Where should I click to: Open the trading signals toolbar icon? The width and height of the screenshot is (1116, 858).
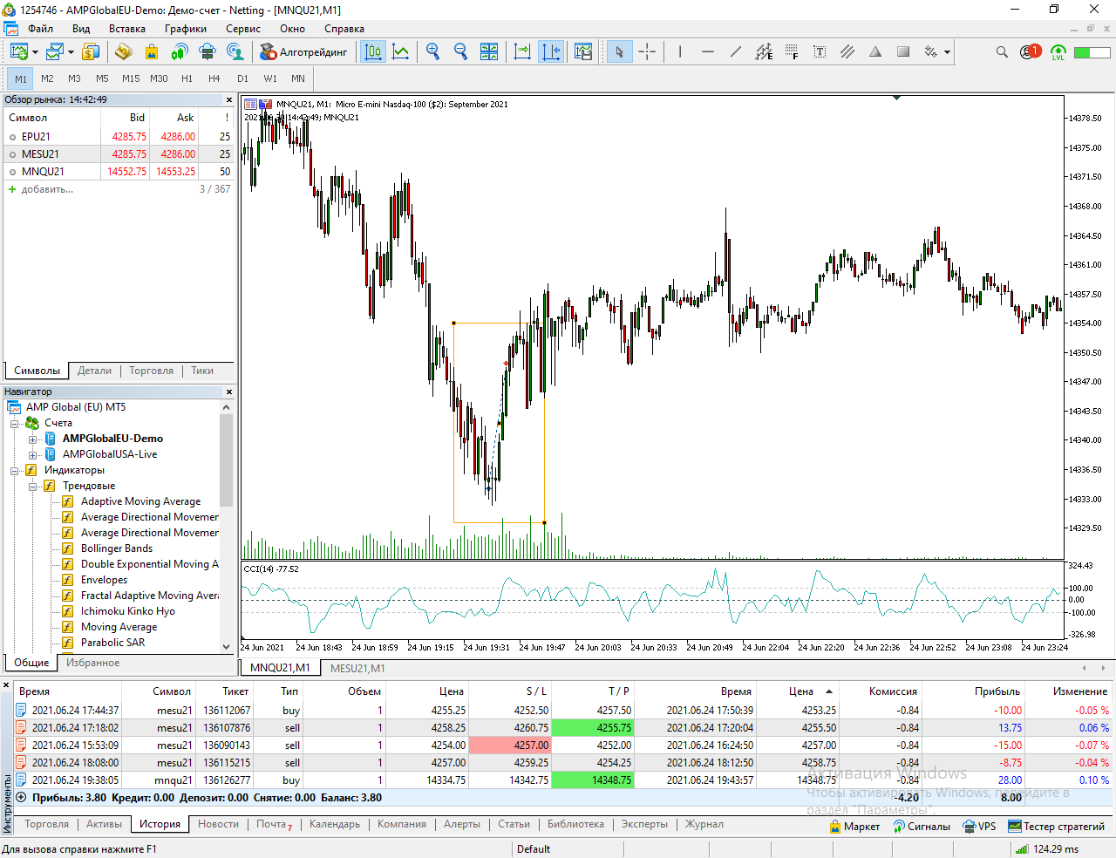(x=180, y=52)
